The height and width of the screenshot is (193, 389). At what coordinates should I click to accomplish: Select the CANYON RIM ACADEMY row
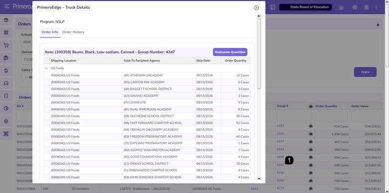pyautogui.click(x=147, y=82)
